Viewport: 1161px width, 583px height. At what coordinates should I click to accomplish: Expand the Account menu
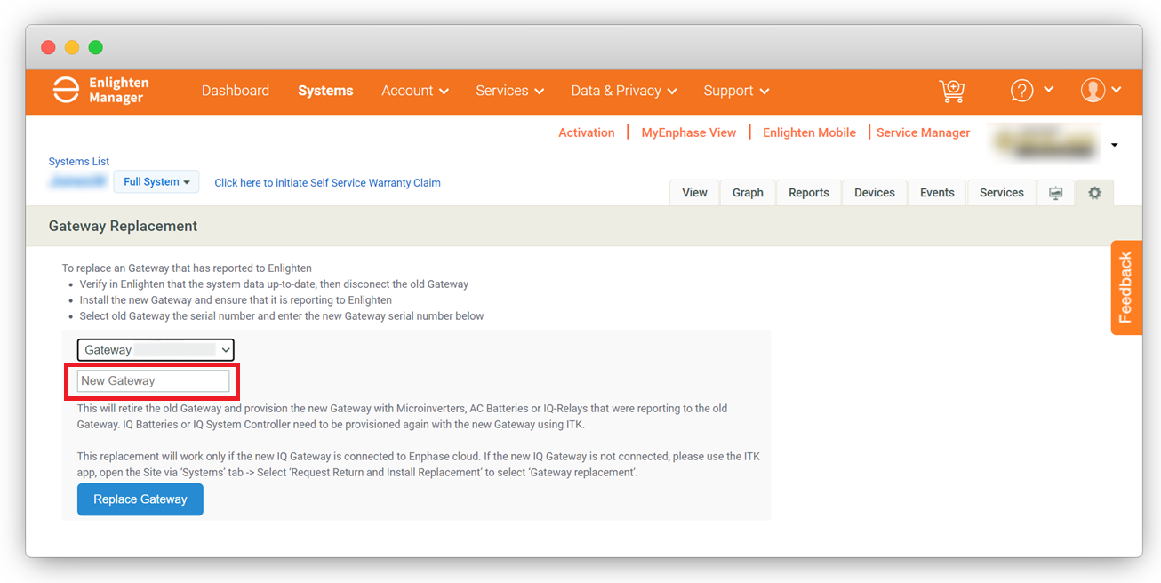coord(415,91)
